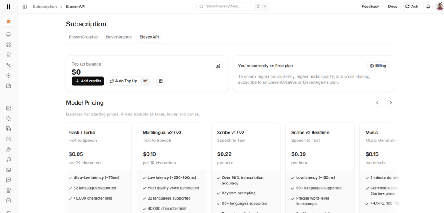This screenshot has width=444, height=213.
Task: Click the sidebar folder icon for files
Action: click(9, 86)
